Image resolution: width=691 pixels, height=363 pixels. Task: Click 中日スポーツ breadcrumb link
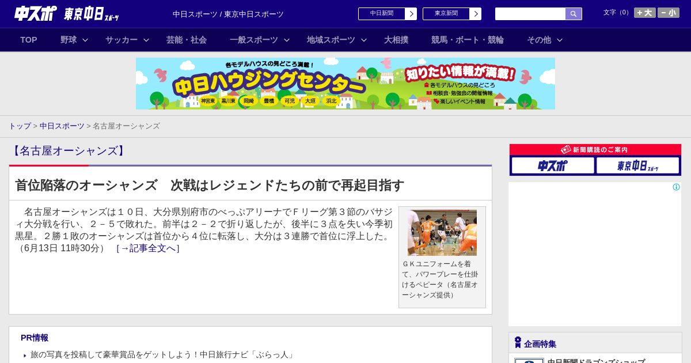pyautogui.click(x=62, y=126)
